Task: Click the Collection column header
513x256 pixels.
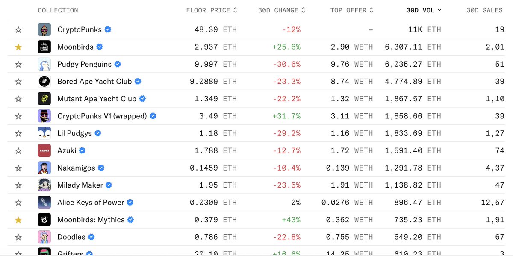Action: coord(58,10)
